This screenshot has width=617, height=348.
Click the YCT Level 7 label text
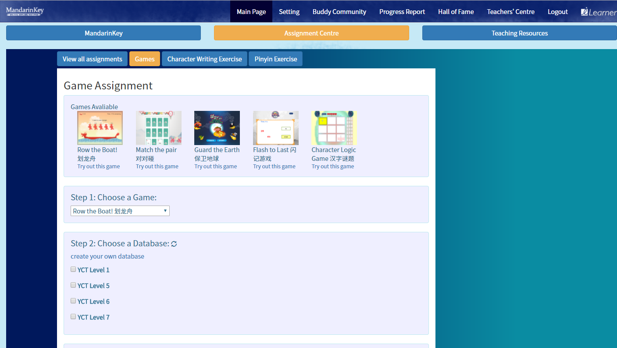93,317
